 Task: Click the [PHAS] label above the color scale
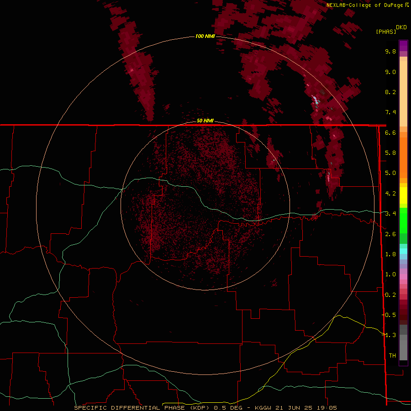coord(386,32)
